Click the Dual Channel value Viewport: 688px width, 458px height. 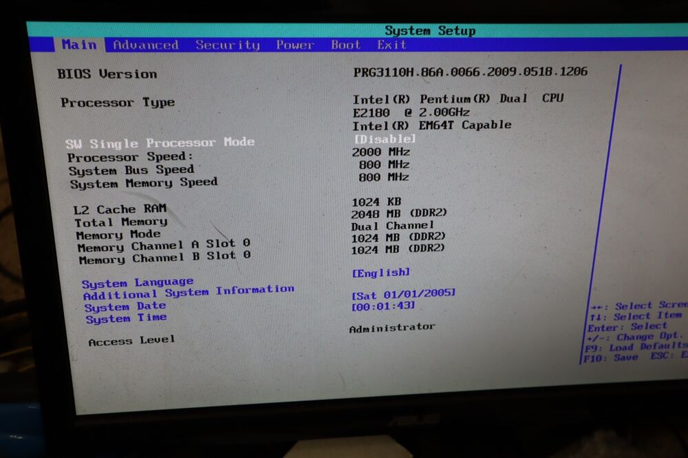pos(392,226)
